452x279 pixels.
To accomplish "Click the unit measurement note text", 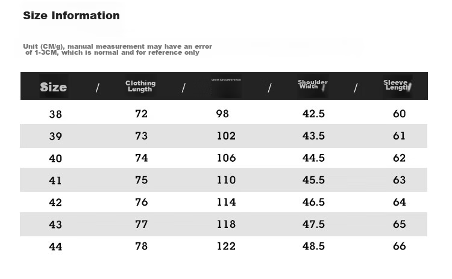I will coord(118,49).
